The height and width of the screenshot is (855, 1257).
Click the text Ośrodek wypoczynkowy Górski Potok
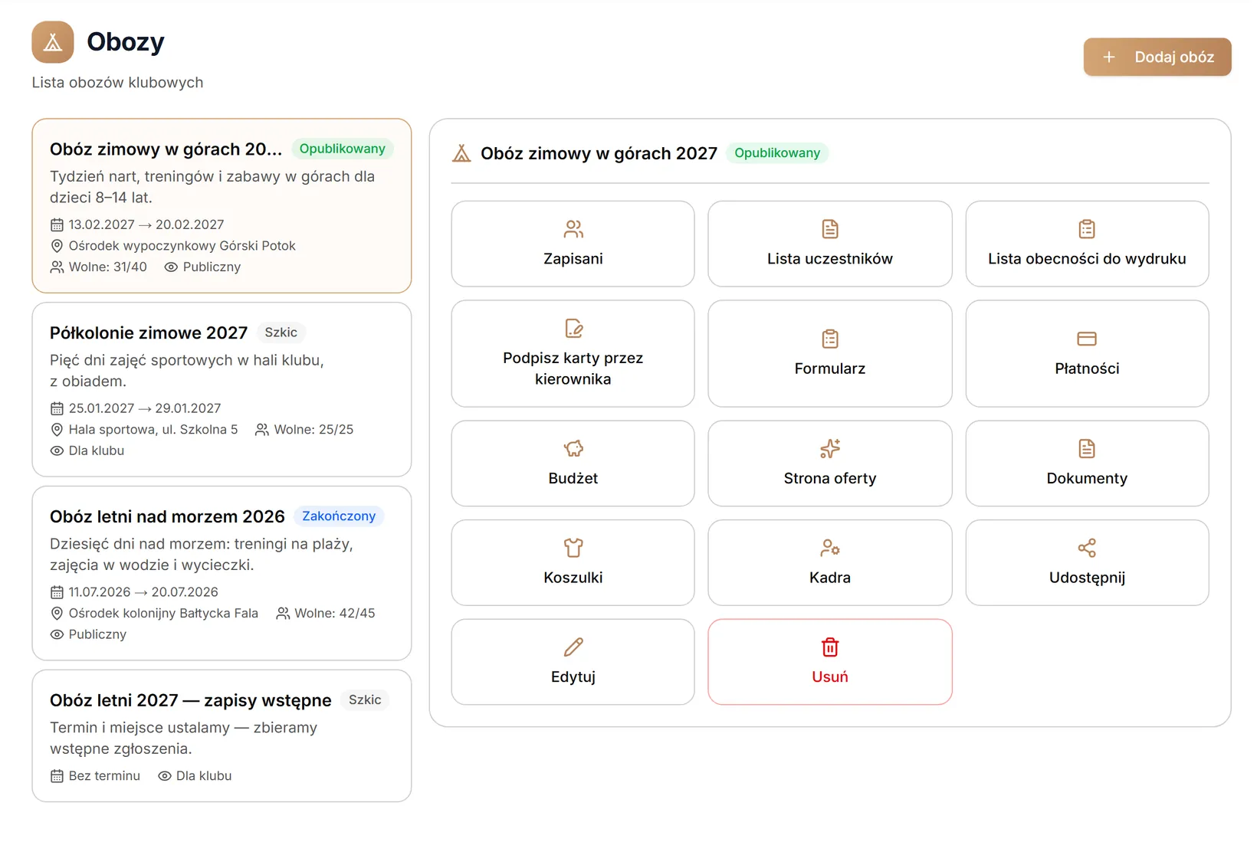tap(182, 246)
